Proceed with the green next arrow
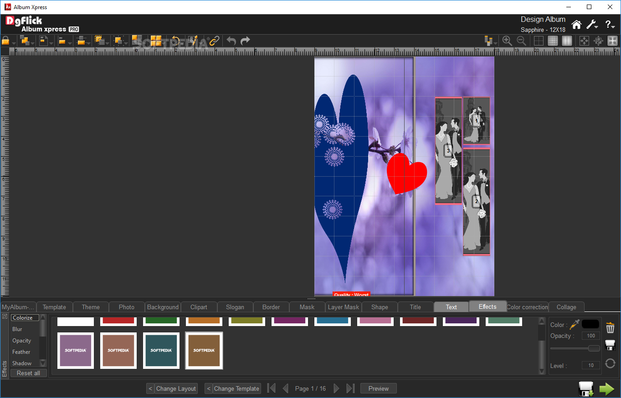The height and width of the screenshot is (398, 621). tap(607, 388)
